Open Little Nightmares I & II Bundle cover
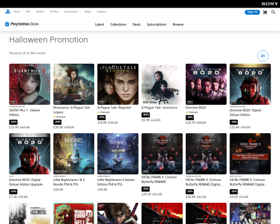This screenshot has width=280, height=224. (x=74, y=154)
